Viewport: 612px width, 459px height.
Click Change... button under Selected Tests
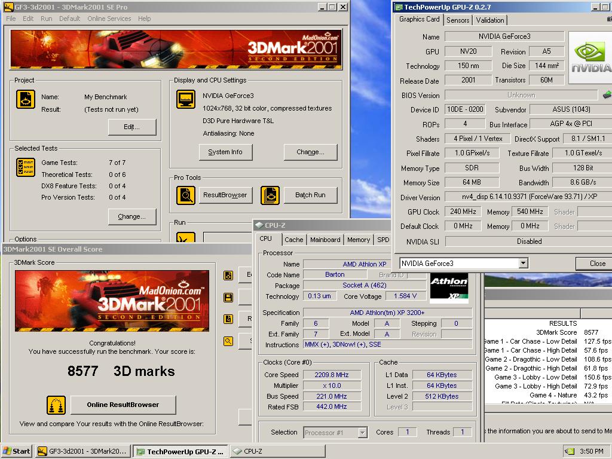132,216
